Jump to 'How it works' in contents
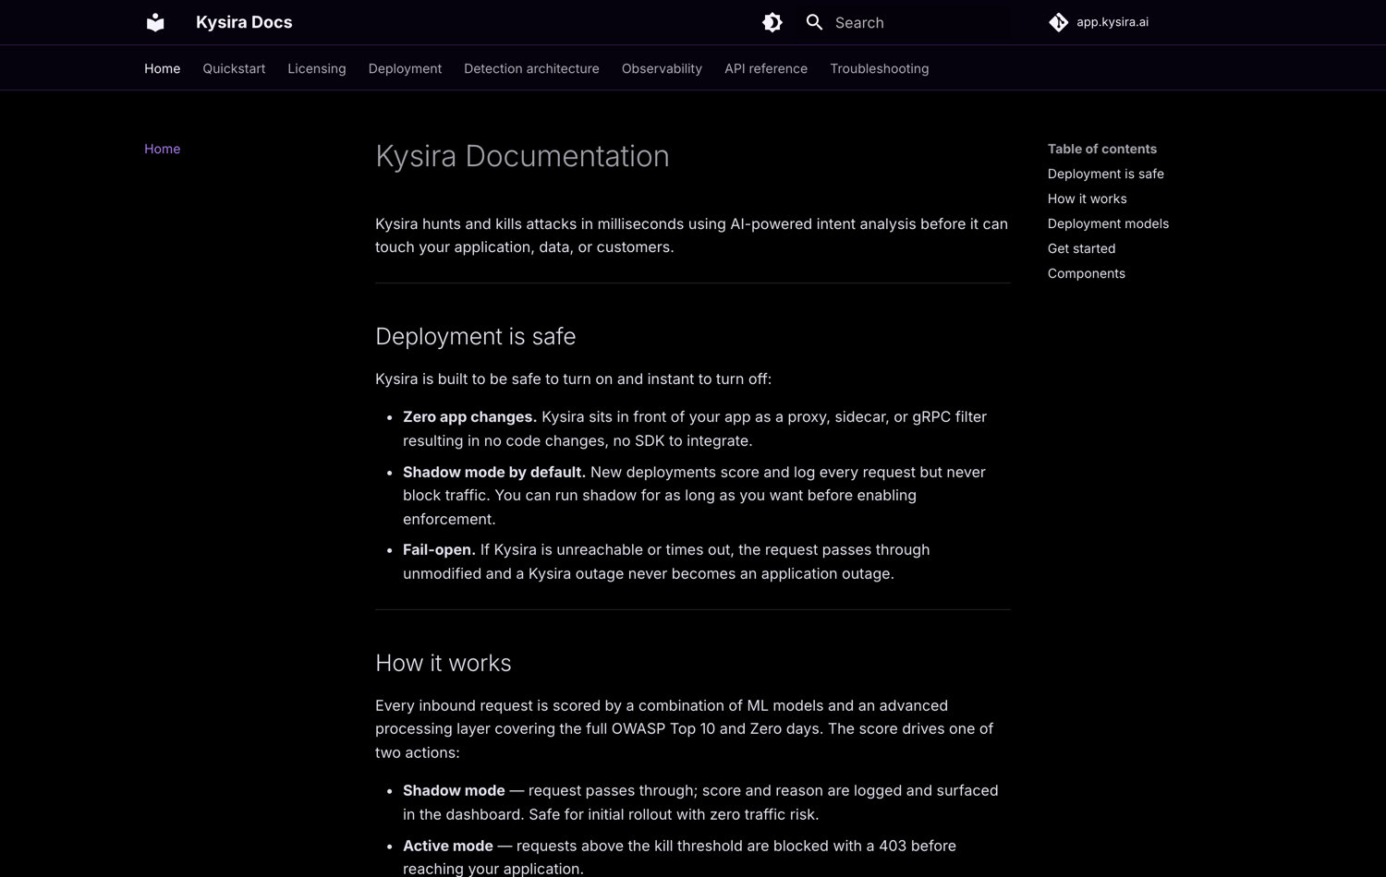This screenshot has width=1386, height=877. point(1088,198)
